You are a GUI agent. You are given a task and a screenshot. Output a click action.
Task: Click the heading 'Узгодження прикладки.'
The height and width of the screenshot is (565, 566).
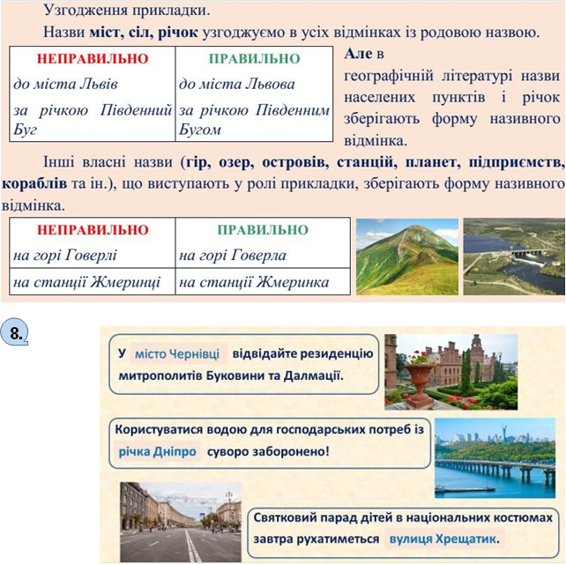point(127,10)
